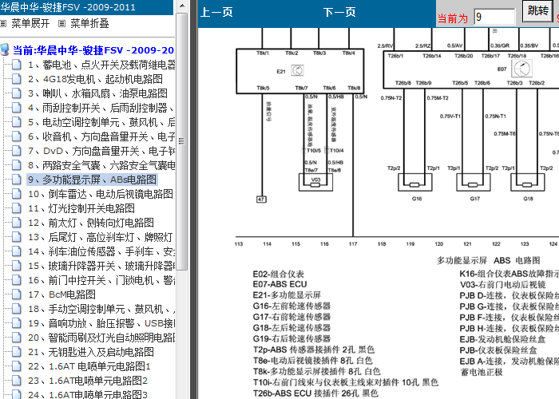The image size is (559, 399).
Task: Open 11、灯光控制开关电路图
Action: click(81, 208)
